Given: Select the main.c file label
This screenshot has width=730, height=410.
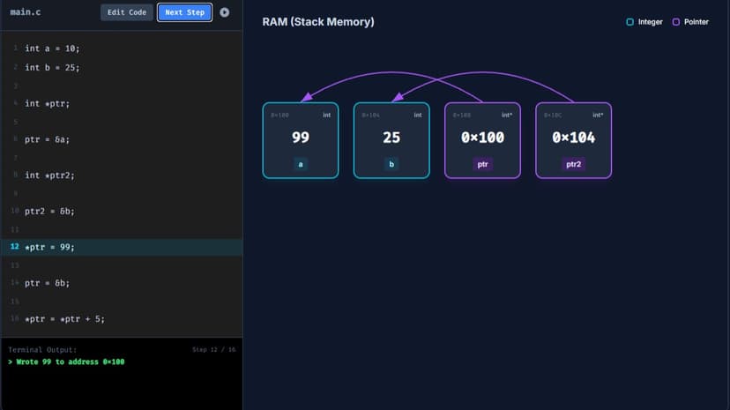Looking at the screenshot, I should tap(26, 12).
